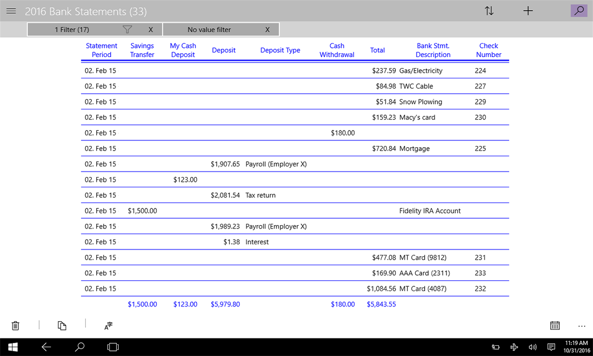Viewport: 593px width, 356px height.
Task: Clear the 1 Filter (17) chip
Action: (151, 29)
